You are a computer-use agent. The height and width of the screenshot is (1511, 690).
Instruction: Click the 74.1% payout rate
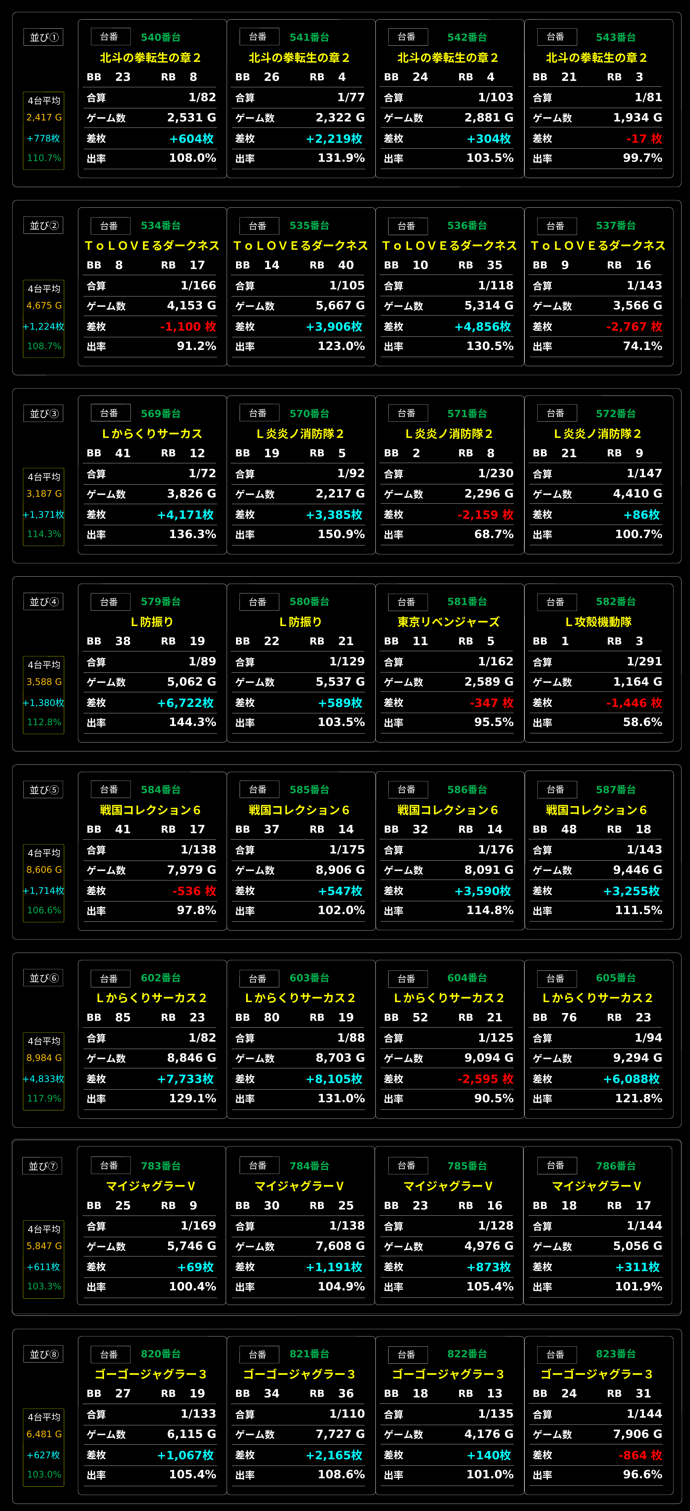(x=643, y=347)
